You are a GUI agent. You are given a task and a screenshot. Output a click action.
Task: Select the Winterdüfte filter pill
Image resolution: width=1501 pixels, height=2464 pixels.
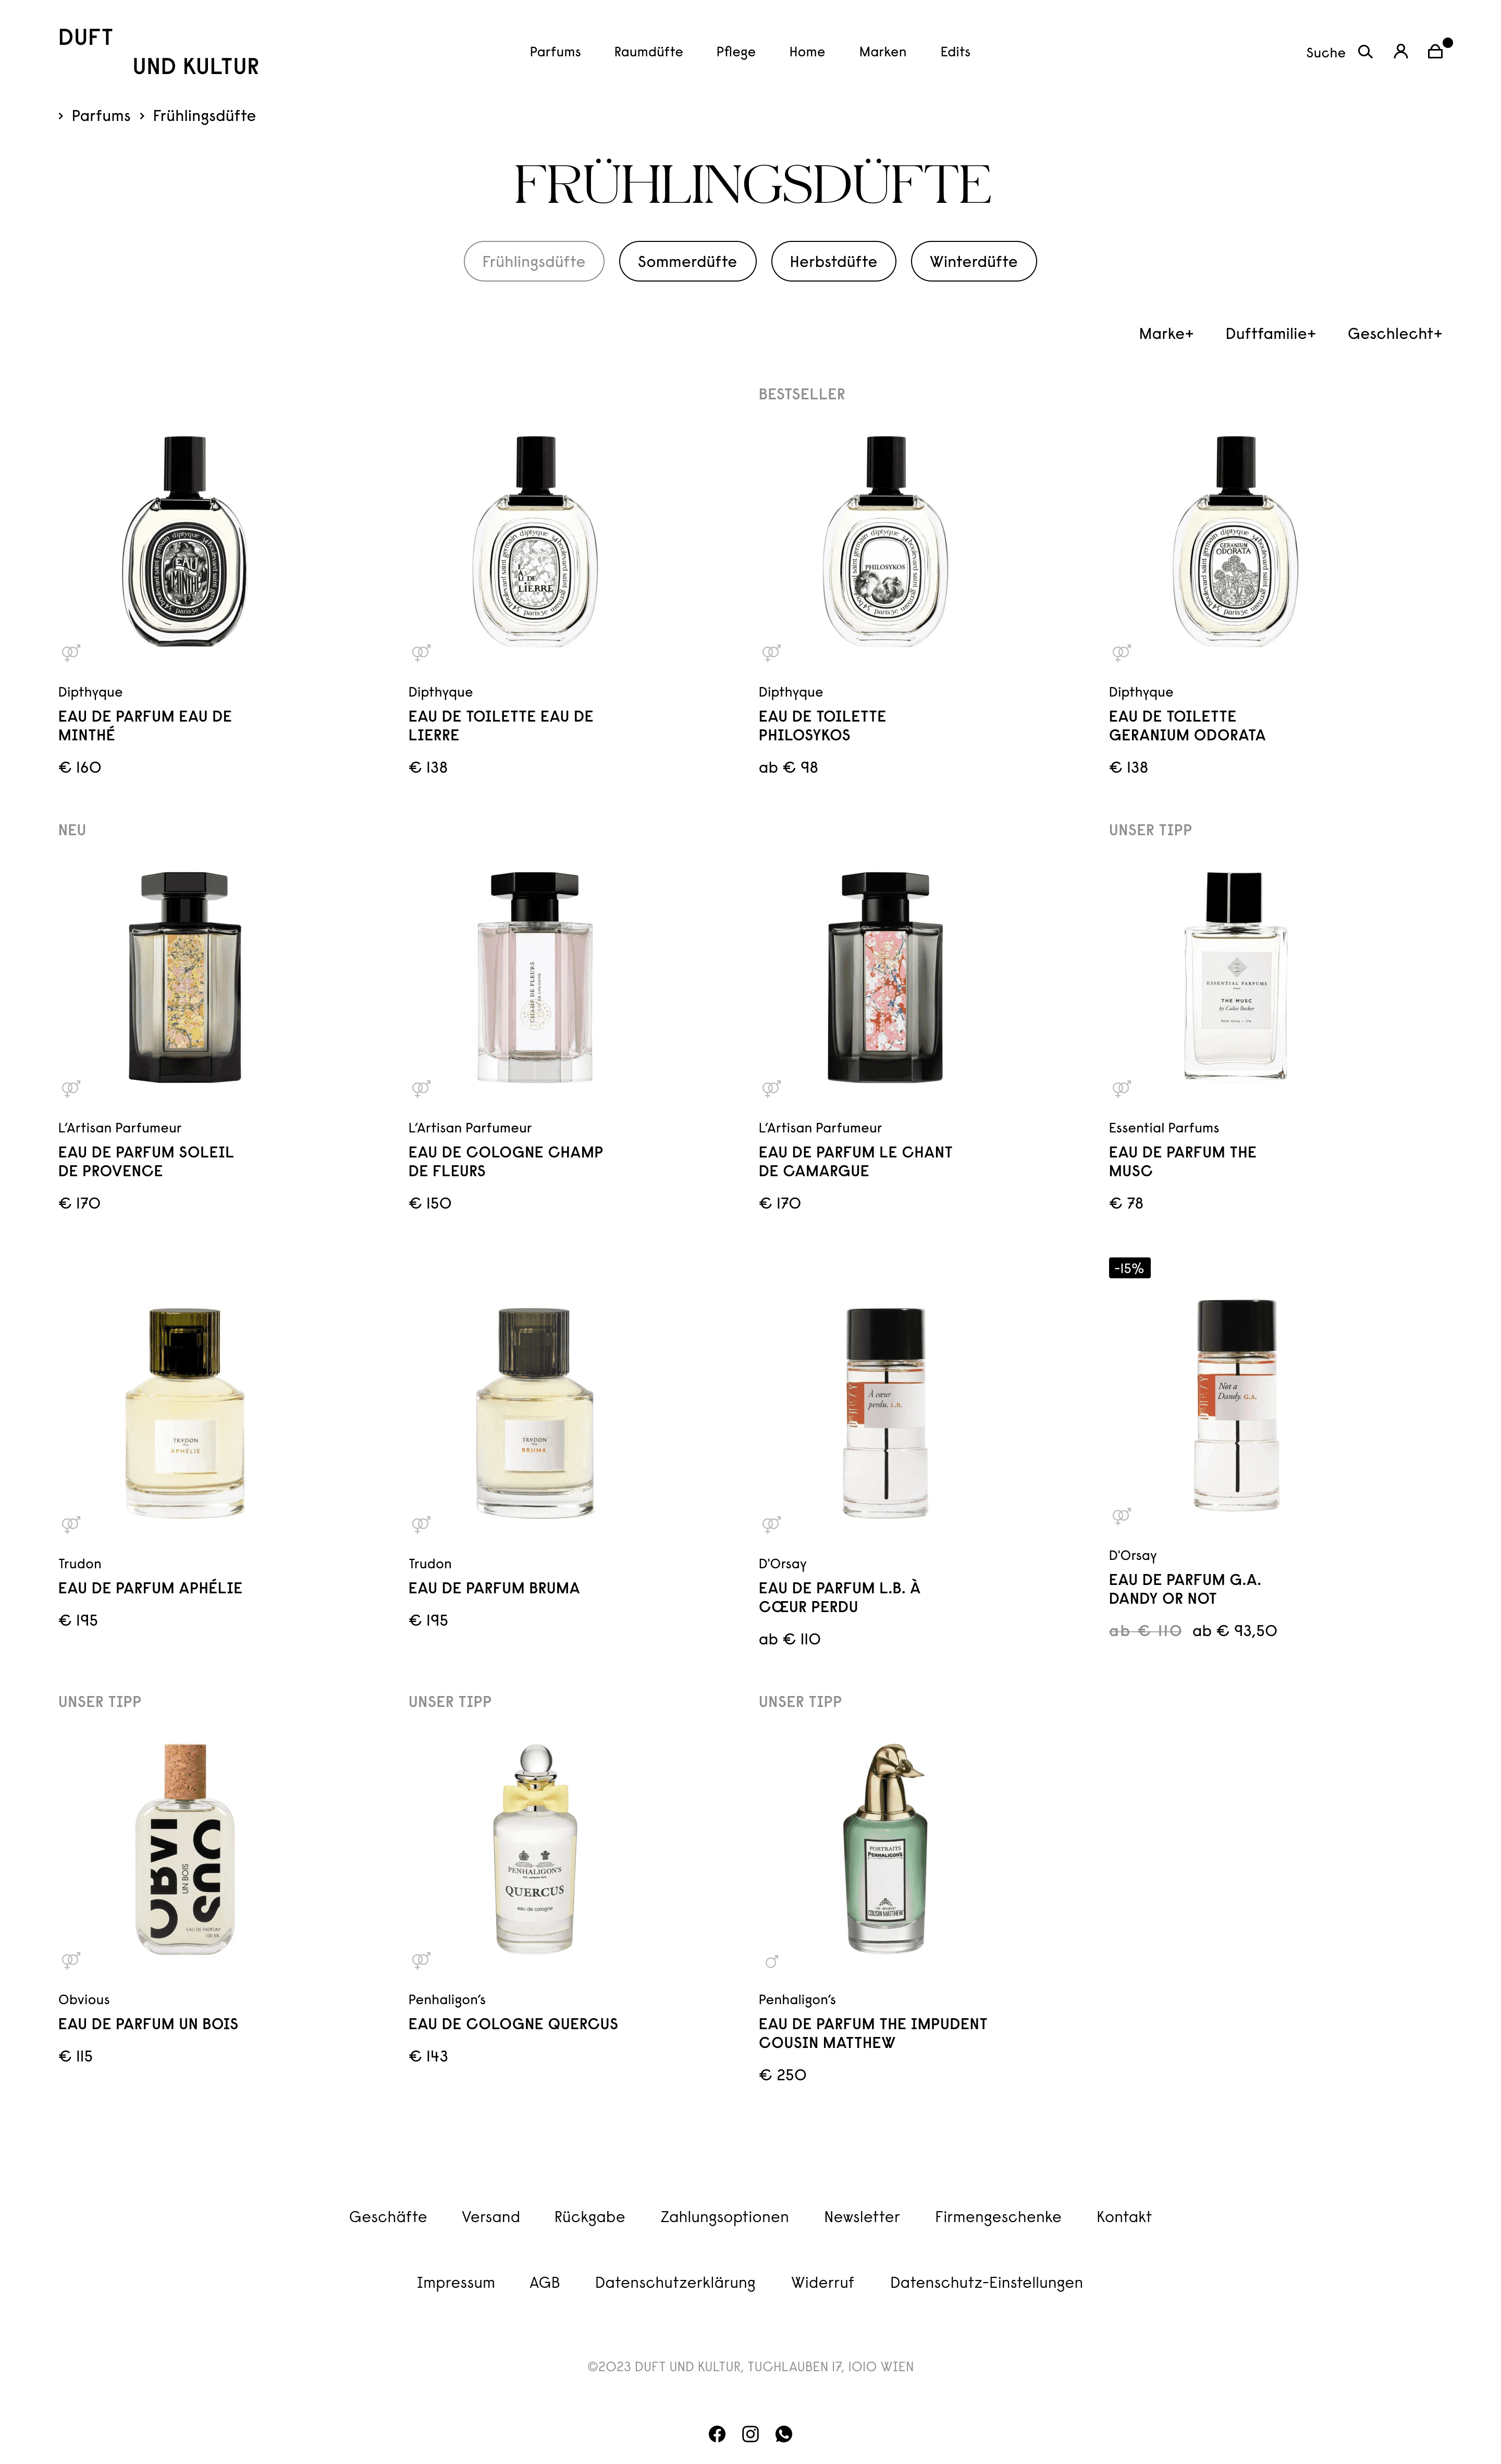[x=974, y=261]
